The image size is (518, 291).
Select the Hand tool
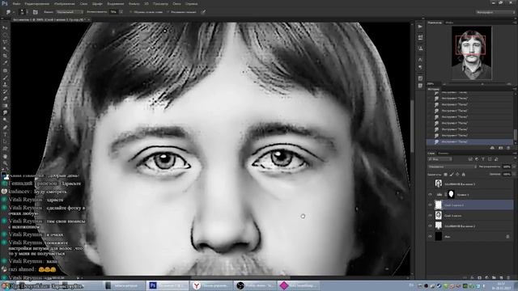pyautogui.click(x=5, y=156)
